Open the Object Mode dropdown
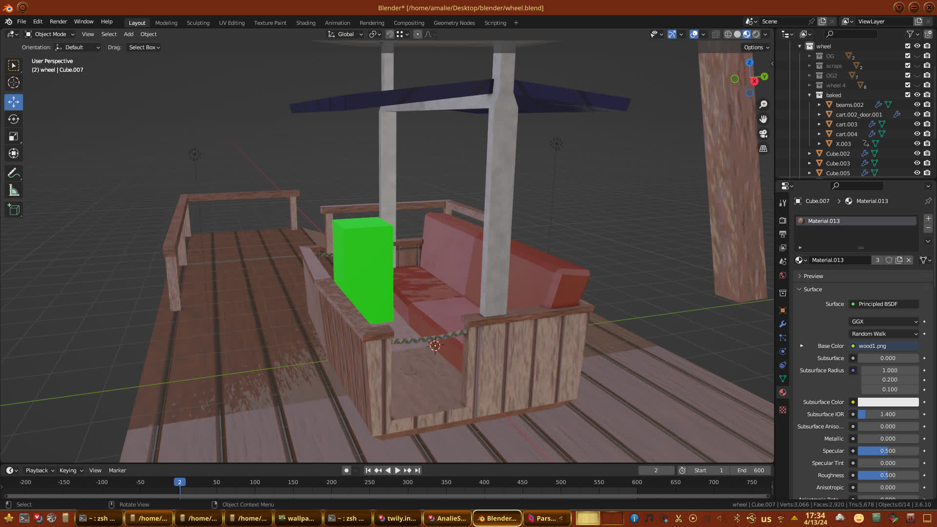Viewport: 937px width, 527px height. (x=50, y=34)
